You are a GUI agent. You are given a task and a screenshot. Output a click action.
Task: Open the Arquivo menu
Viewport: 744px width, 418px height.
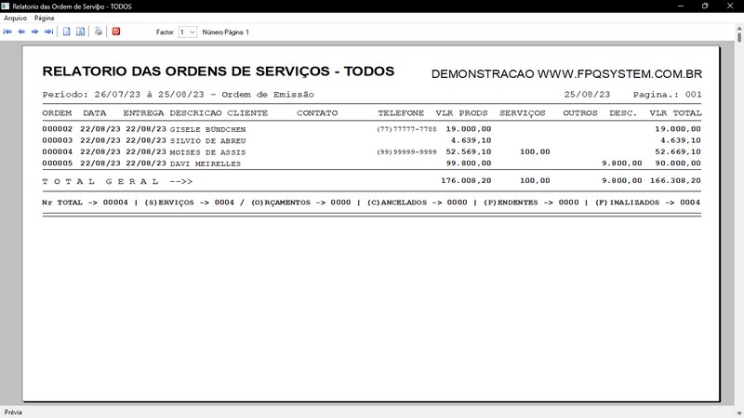15,18
